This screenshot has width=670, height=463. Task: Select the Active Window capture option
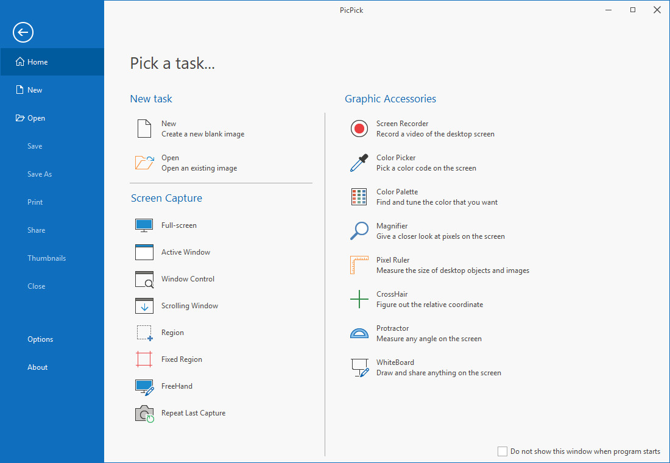click(x=186, y=252)
